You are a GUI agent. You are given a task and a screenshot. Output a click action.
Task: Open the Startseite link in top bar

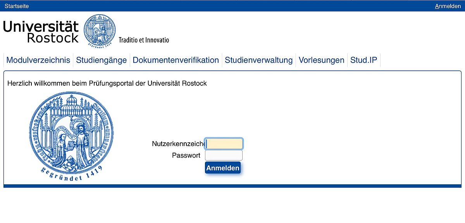pos(17,6)
